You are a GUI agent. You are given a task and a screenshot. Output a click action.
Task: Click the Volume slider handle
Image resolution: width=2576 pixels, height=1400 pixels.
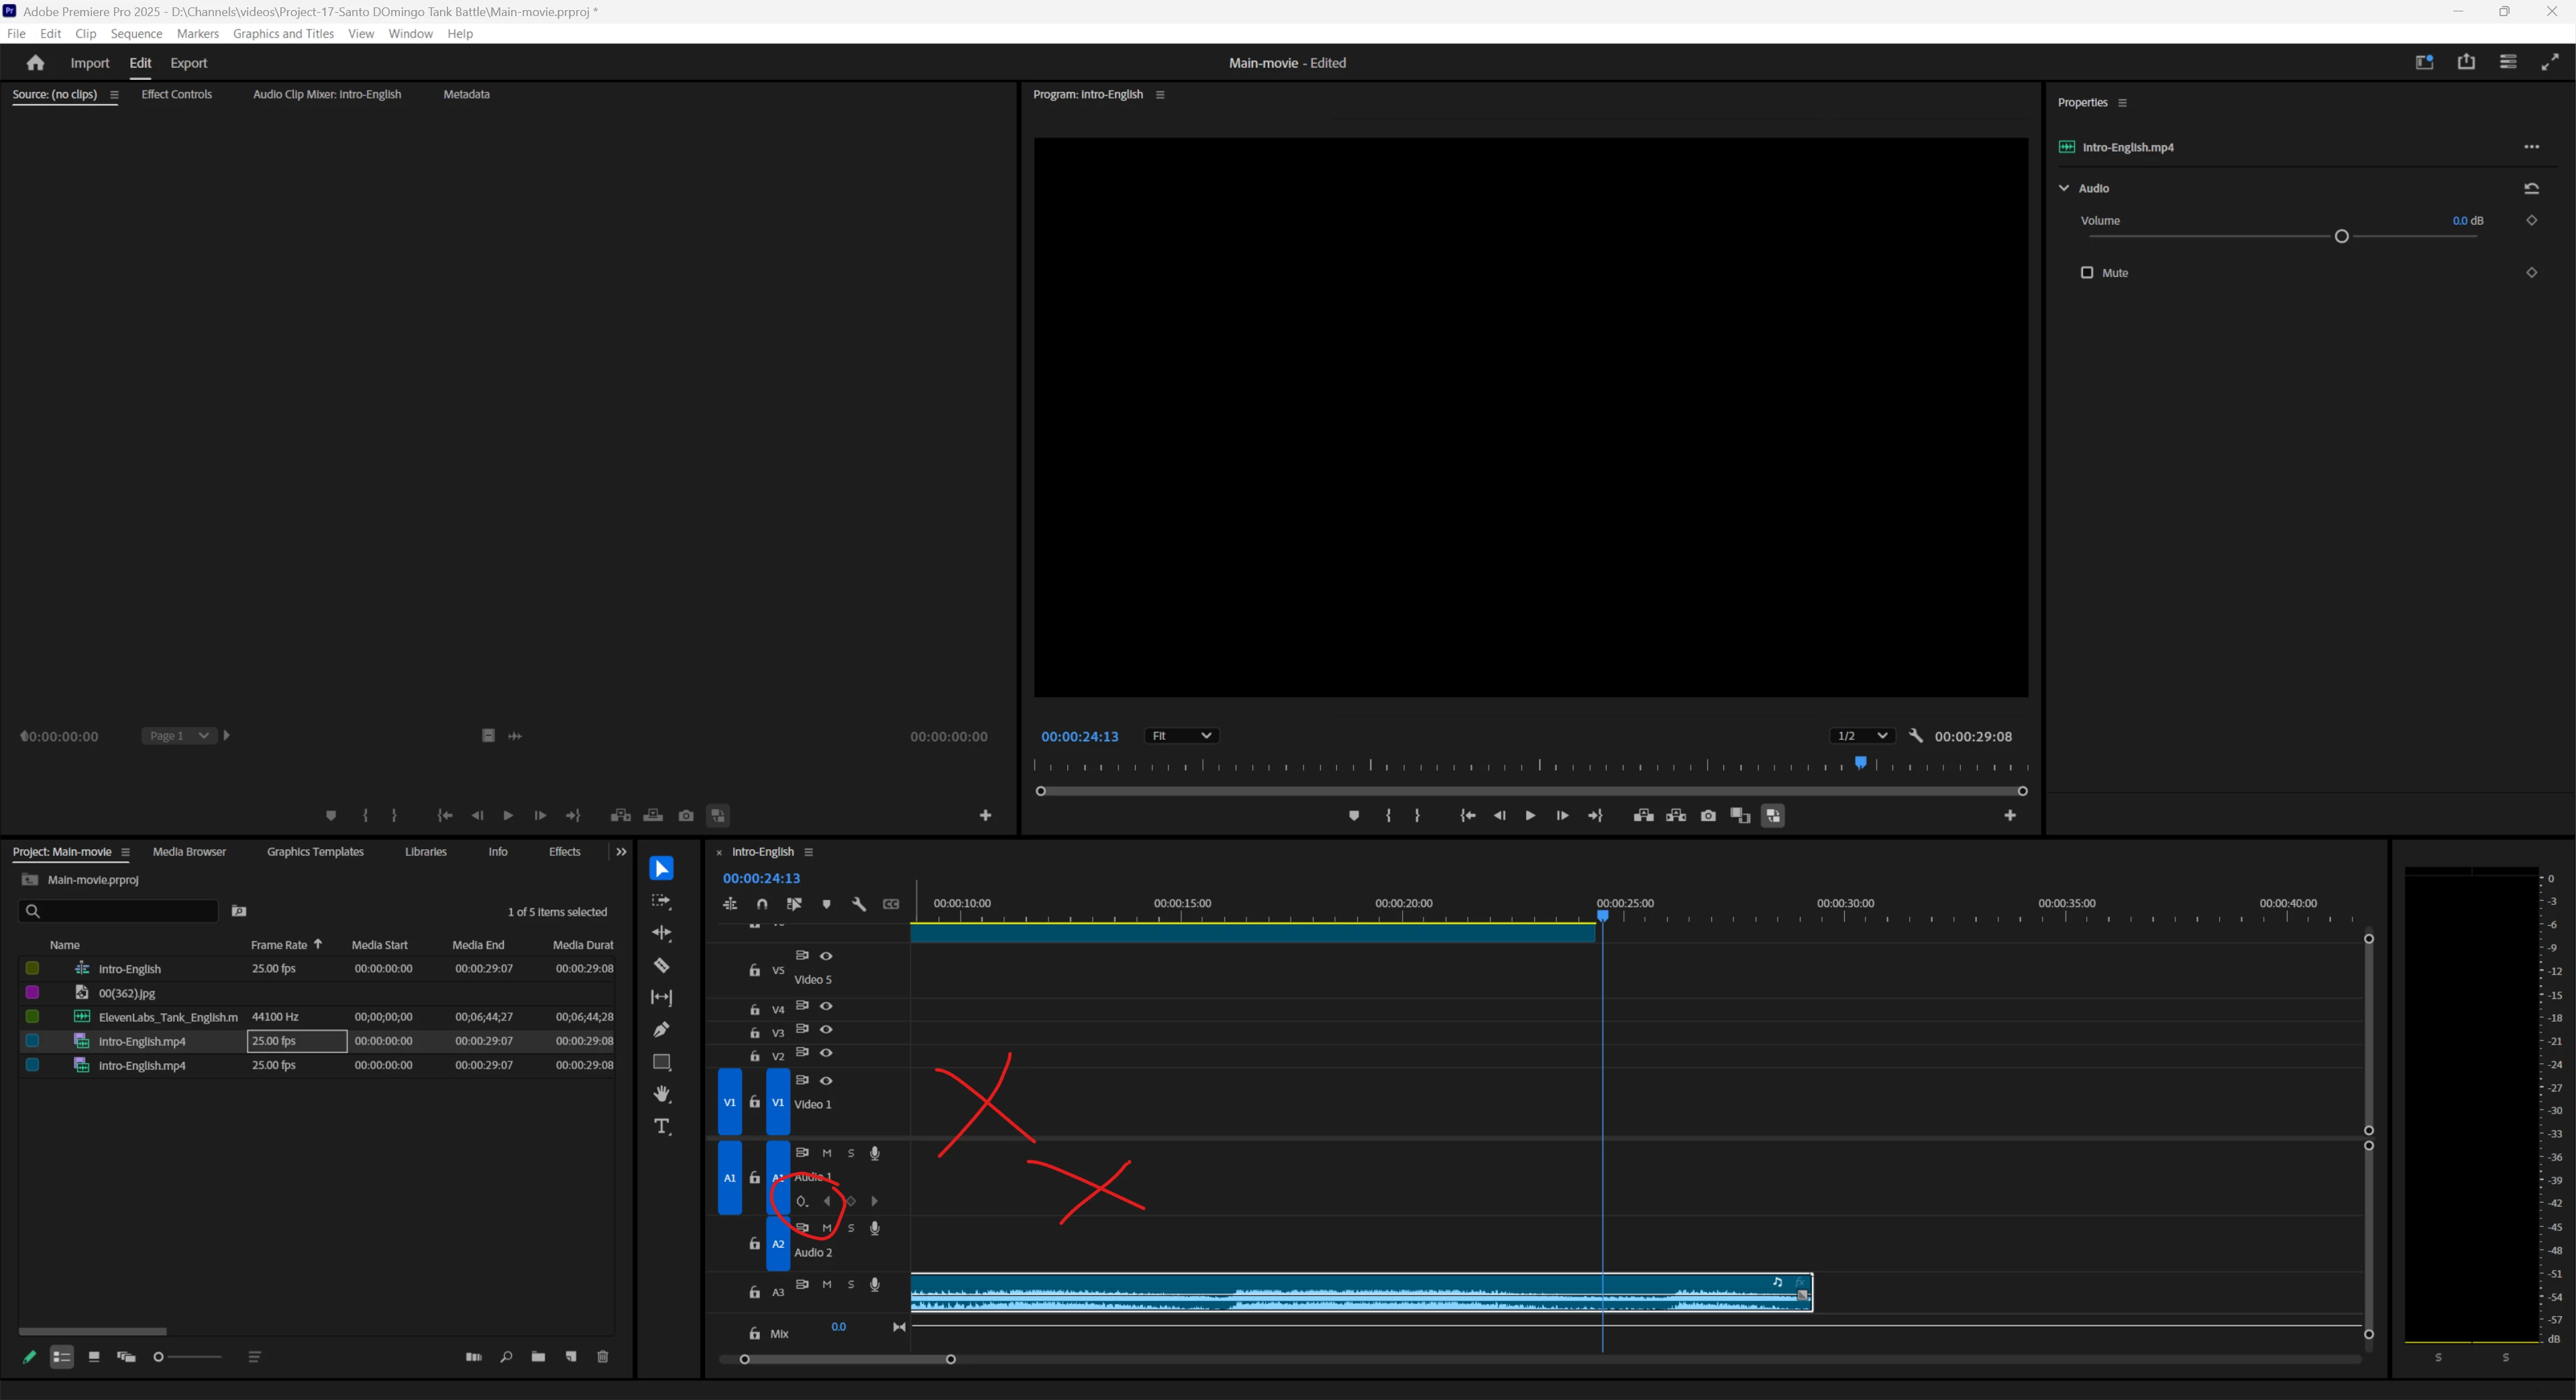click(2341, 237)
